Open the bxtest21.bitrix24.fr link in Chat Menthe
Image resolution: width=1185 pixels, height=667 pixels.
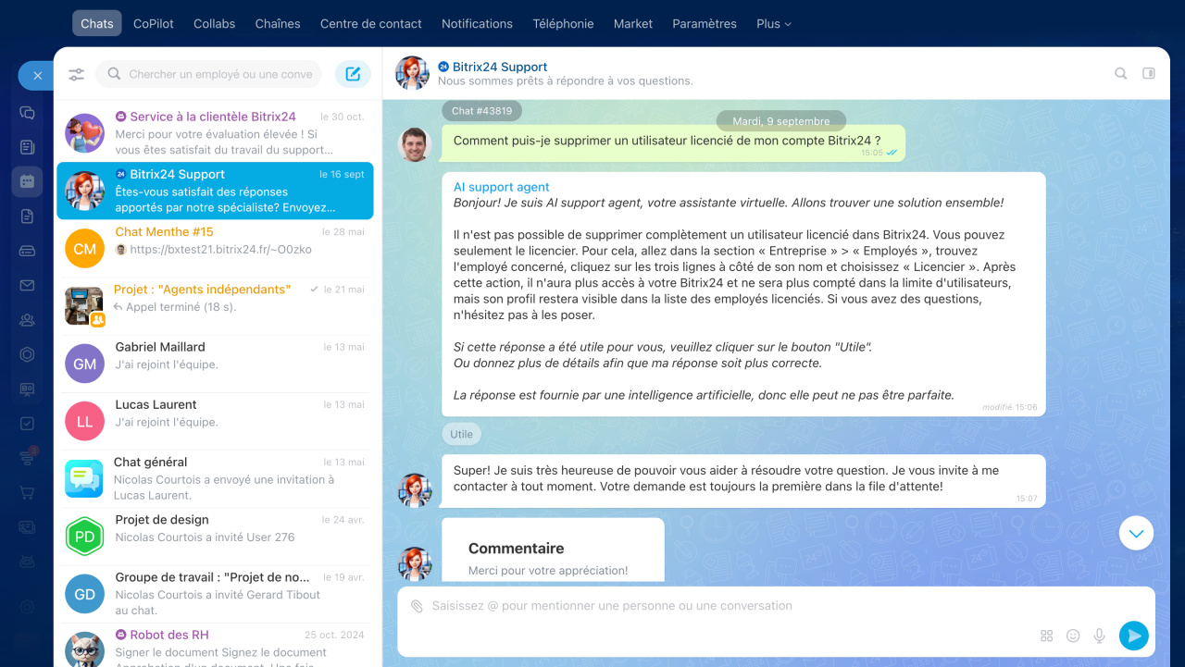220,250
